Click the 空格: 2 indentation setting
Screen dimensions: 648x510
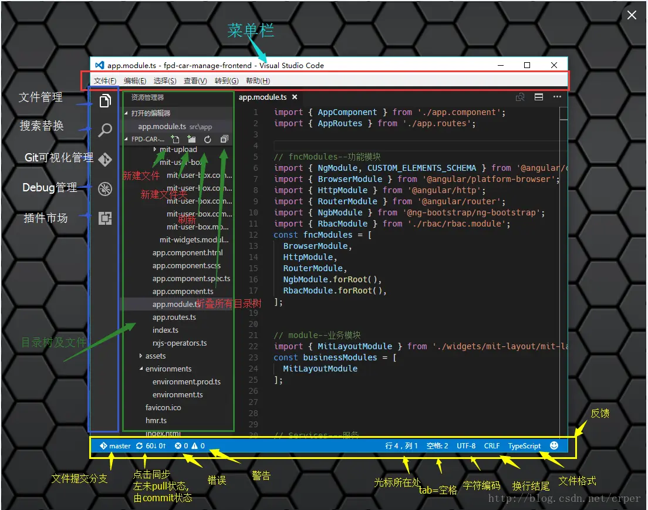click(x=437, y=446)
